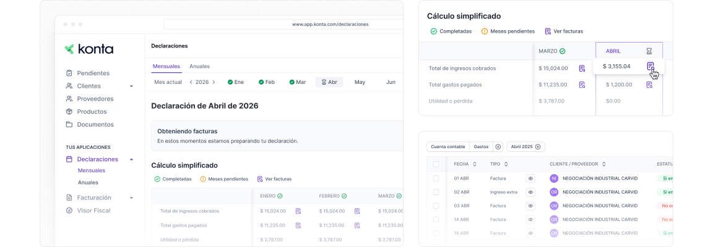
Task: View invoices icon for Marzo gastos, right panel
Action: 582,85
